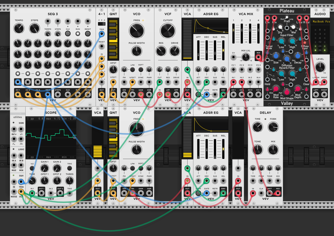Toggle the bottom-row VCO SOFT button

coord(141,168)
